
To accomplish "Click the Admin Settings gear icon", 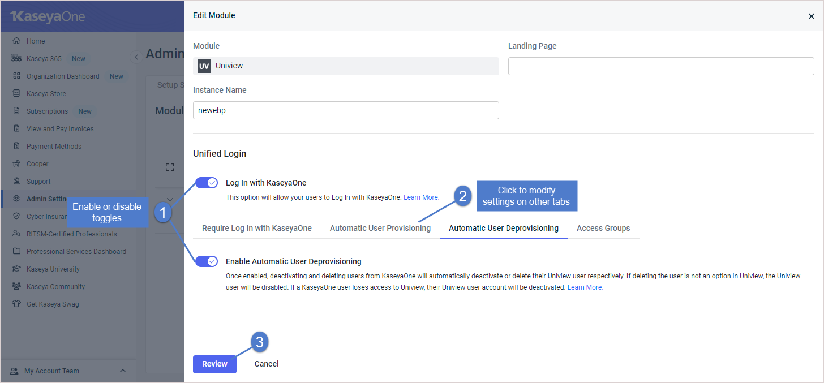I will coord(16,199).
